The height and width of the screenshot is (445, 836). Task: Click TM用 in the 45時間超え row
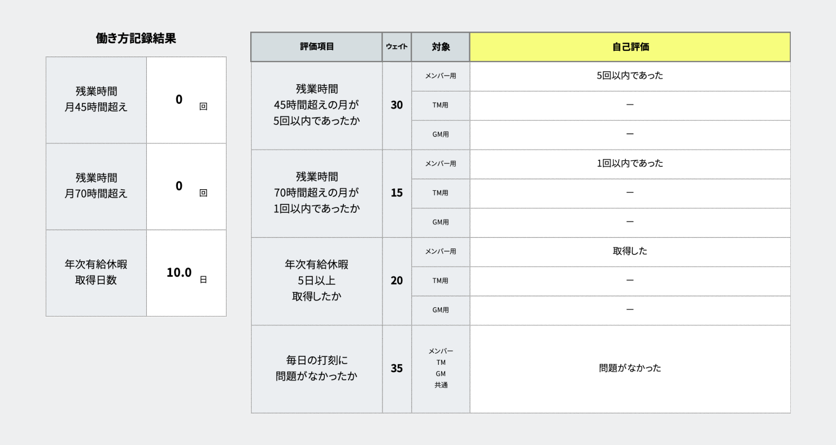tap(441, 106)
